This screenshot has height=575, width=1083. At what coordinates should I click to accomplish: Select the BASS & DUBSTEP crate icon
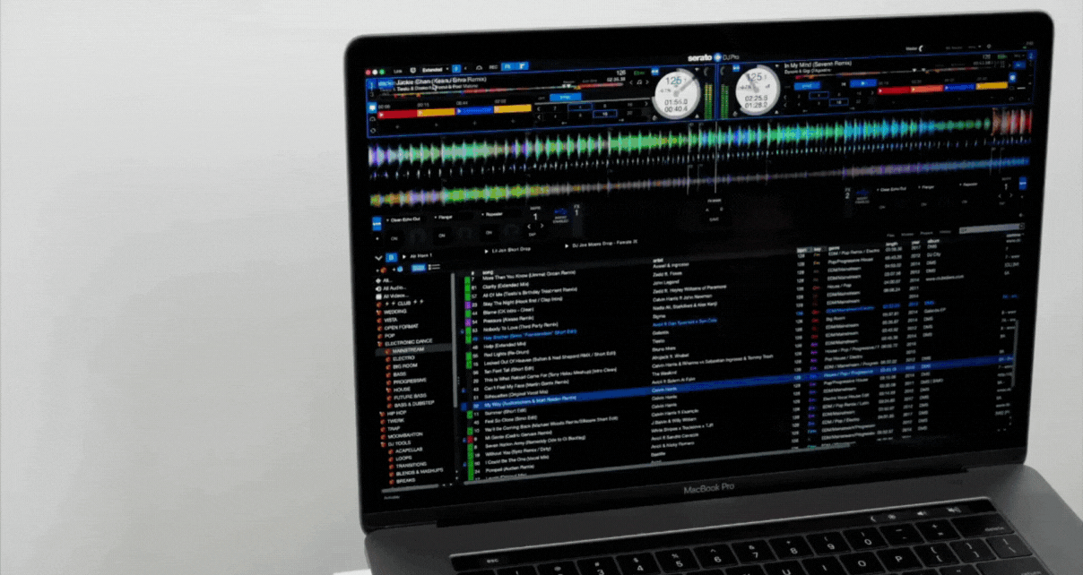(389, 405)
